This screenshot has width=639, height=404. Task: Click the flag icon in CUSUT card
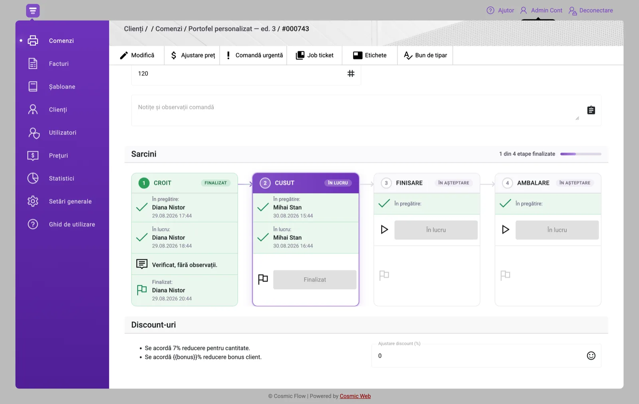[263, 280]
